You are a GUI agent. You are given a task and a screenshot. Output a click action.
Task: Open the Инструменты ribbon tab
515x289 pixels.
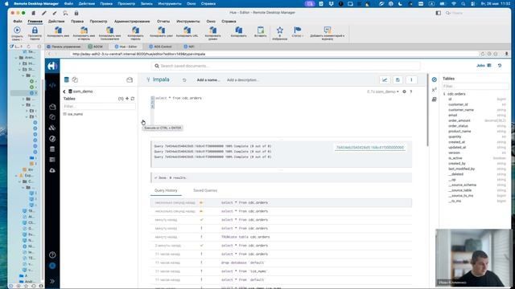click(187, 22)
